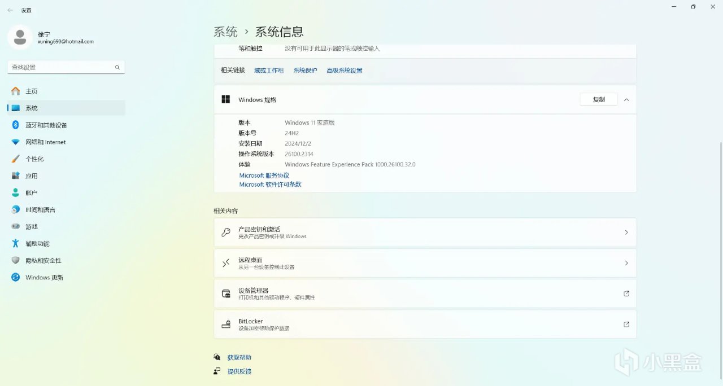The height and width of the screenshot is (386, 723).
Task: Click the BitLocker lock drive icon
Action: click(226, 324)
